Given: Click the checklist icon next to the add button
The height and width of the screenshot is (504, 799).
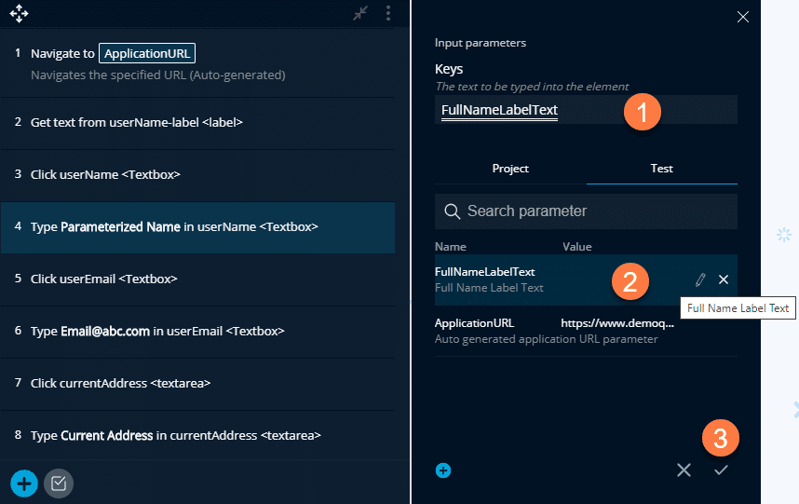Looking at the screenshot, I should pyautogui.click(x=59, y=484).
